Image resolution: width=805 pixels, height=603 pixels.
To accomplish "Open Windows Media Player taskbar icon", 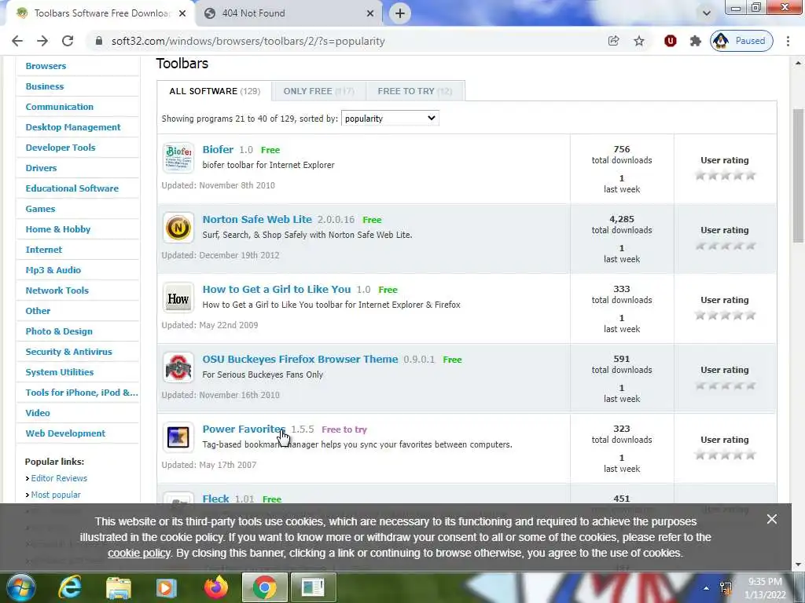I will tap(167, 587).
